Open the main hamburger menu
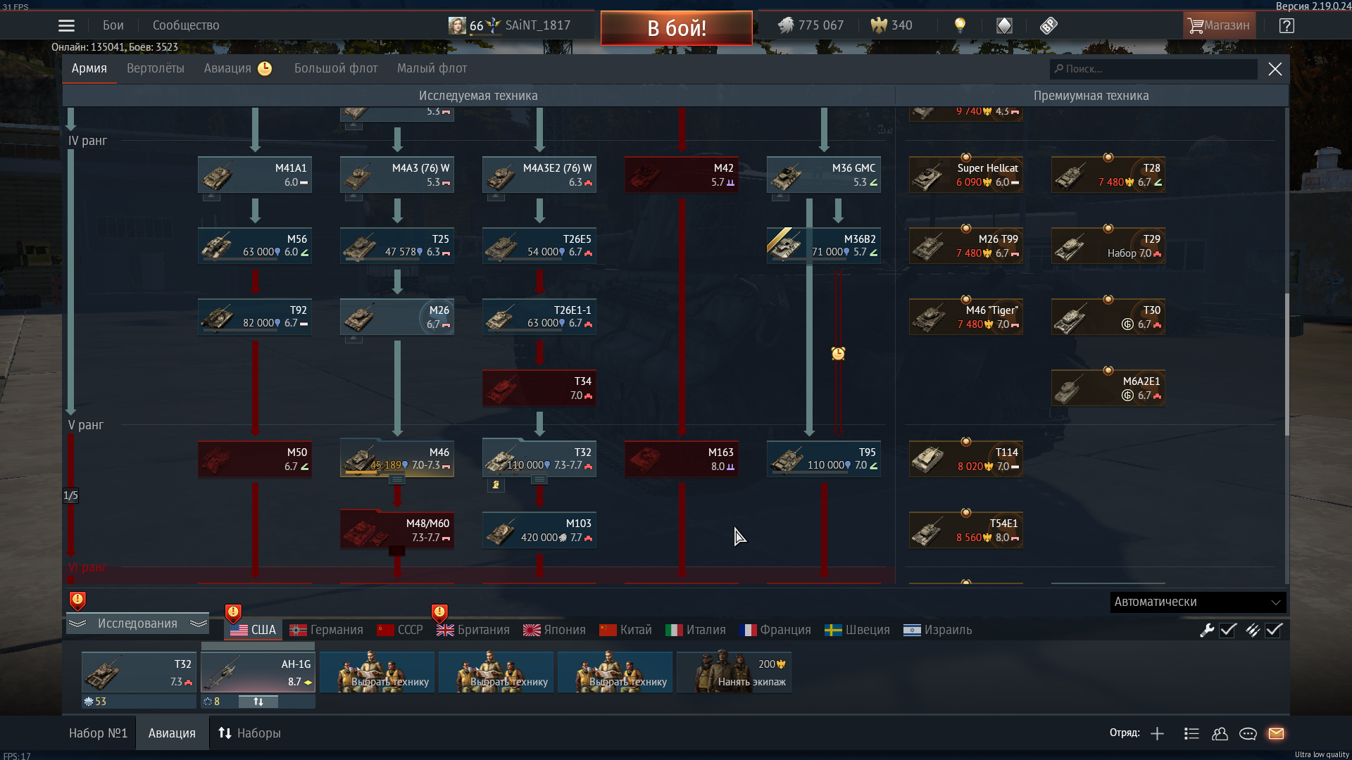 (66, 26)
